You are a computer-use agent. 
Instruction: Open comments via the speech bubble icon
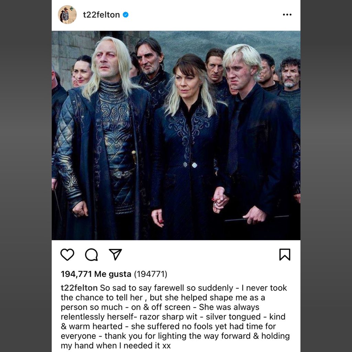tap(91, 255)
